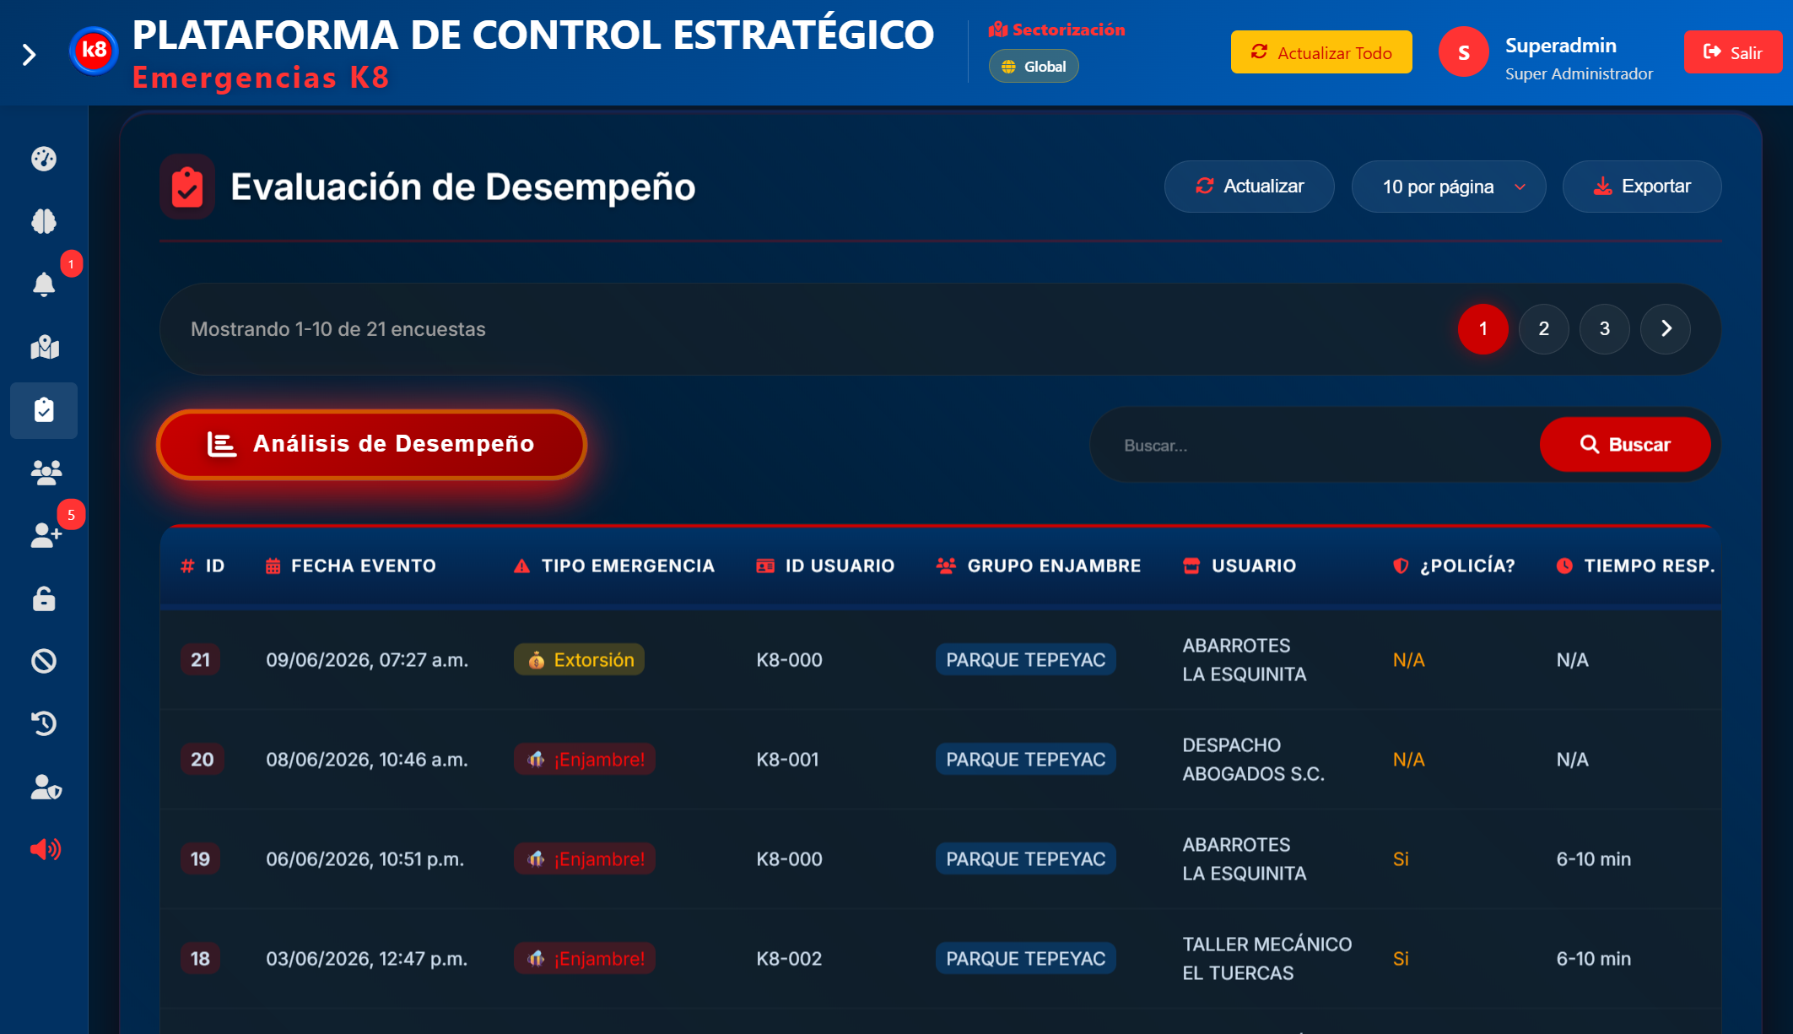The height and width of the screenshot is (1034, 1793).
Task: Click ¡Enjambre! tag in row 20
Action: coord(584,760)
